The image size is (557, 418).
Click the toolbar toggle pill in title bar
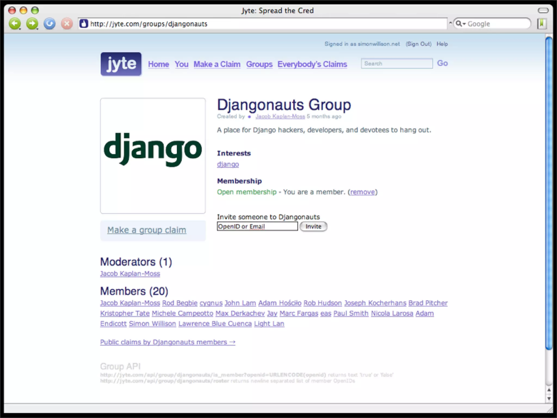pos(543,10)
